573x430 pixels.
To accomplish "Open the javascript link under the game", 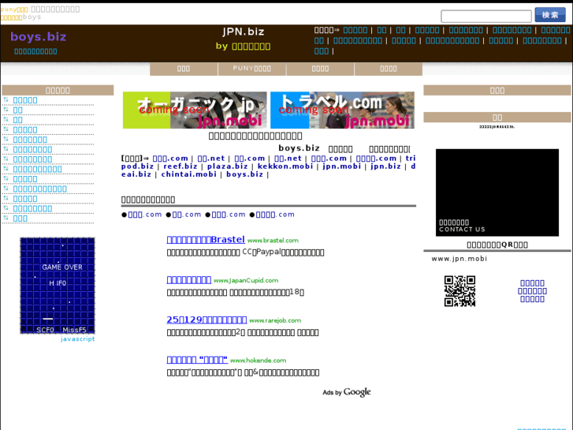I will [77, 339].
